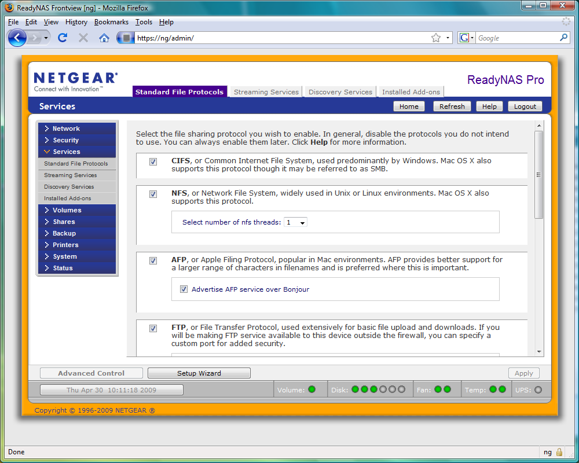The height and width of the screenshot is (463, 579).
Task: Click the Apply button
Action: (523, 373)
